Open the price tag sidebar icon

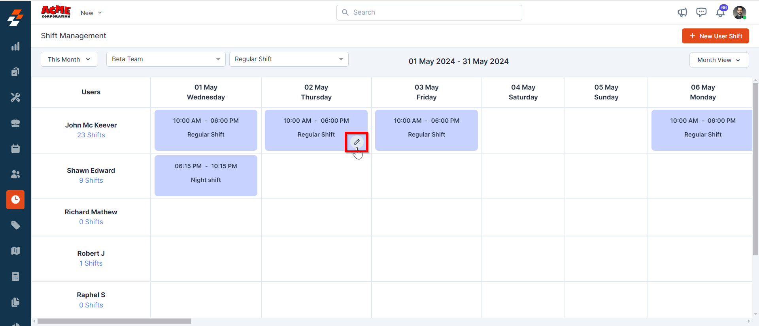(x=15, y=225)
